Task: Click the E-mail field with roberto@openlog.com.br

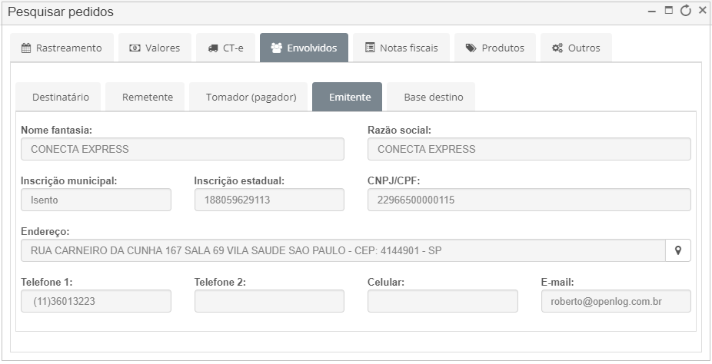Action: pyautogui.click(x=616, y=301)
